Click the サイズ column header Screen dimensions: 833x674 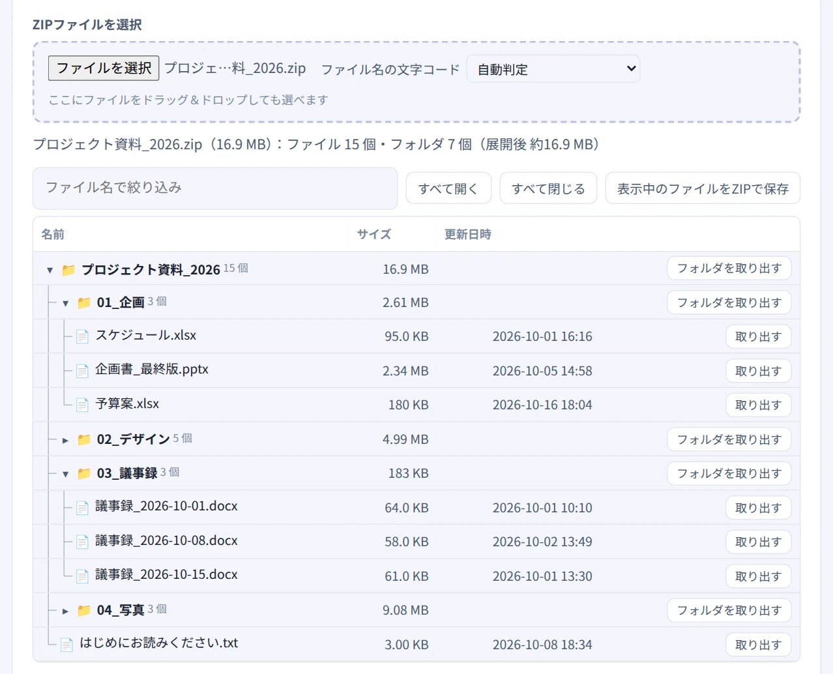pyautogui.click(x=374, y=234)
